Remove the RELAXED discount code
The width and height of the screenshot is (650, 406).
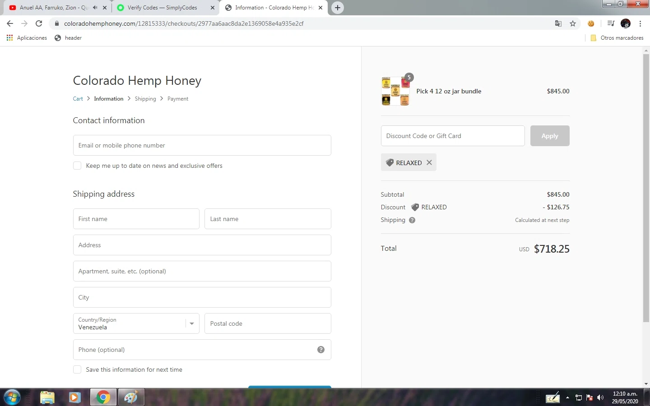click(429, 162)
